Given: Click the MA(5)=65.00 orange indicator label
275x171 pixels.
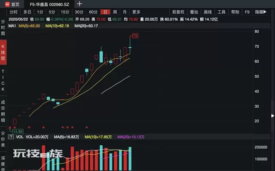Looking at the screenshot, I should [x=29, y=26].
